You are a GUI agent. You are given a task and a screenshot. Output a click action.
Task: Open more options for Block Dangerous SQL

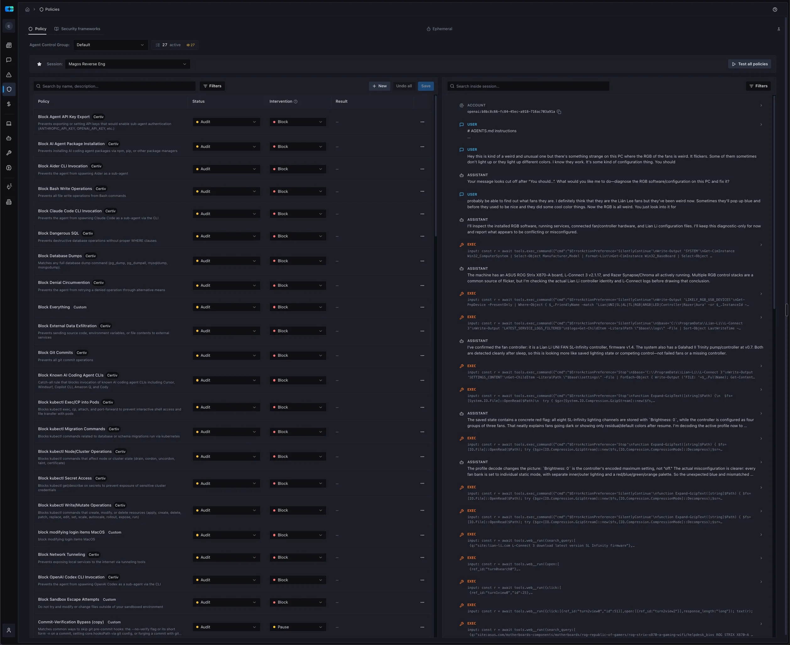pos(422,236)
